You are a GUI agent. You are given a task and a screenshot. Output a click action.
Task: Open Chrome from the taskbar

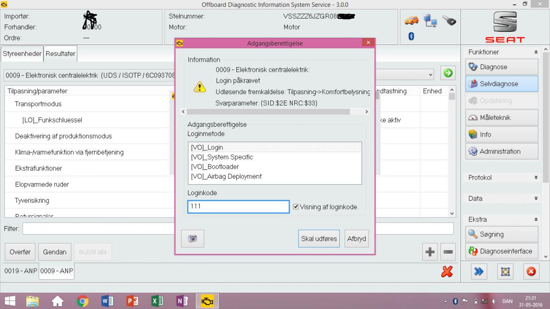coord(82,301)
